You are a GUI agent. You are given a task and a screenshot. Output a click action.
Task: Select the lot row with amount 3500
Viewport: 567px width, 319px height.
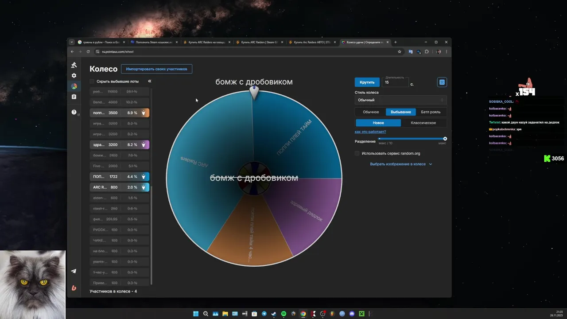(x=119, y=113)
